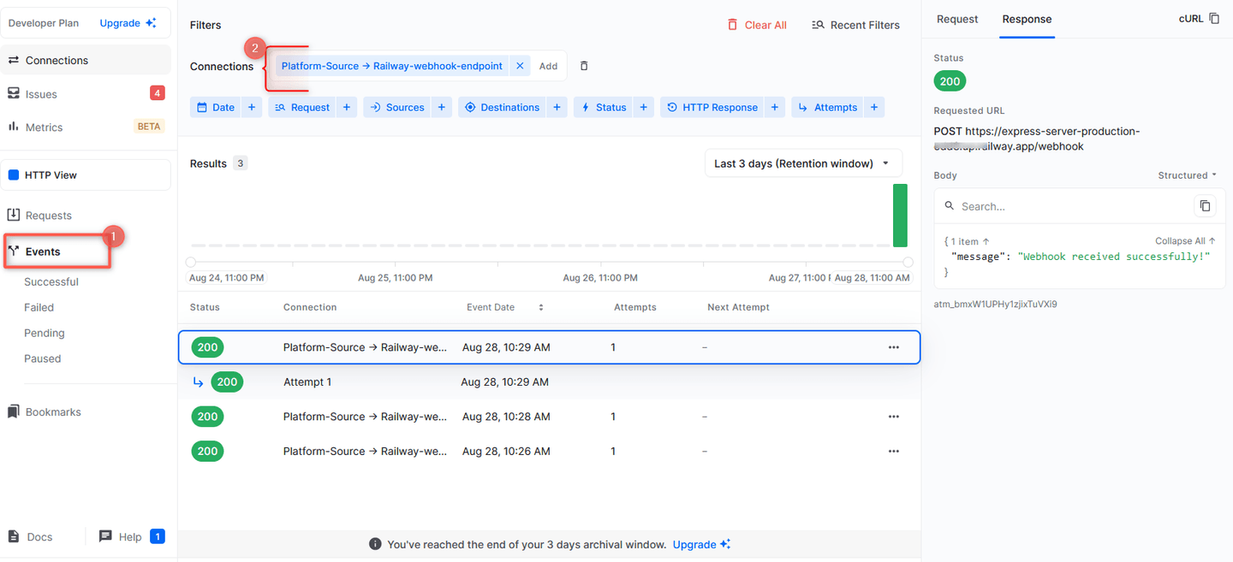
Task: Delete the Connections filter with the trash icon
Action: click(583, 65)
